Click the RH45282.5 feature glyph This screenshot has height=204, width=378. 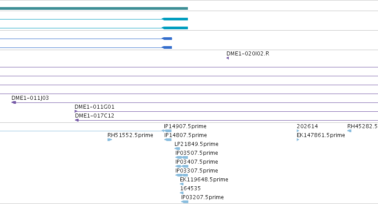(349, 131)
